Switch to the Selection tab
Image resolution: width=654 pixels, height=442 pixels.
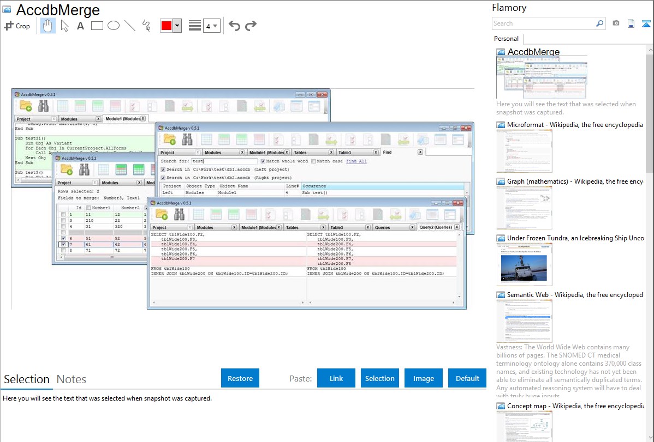point(27,379)
